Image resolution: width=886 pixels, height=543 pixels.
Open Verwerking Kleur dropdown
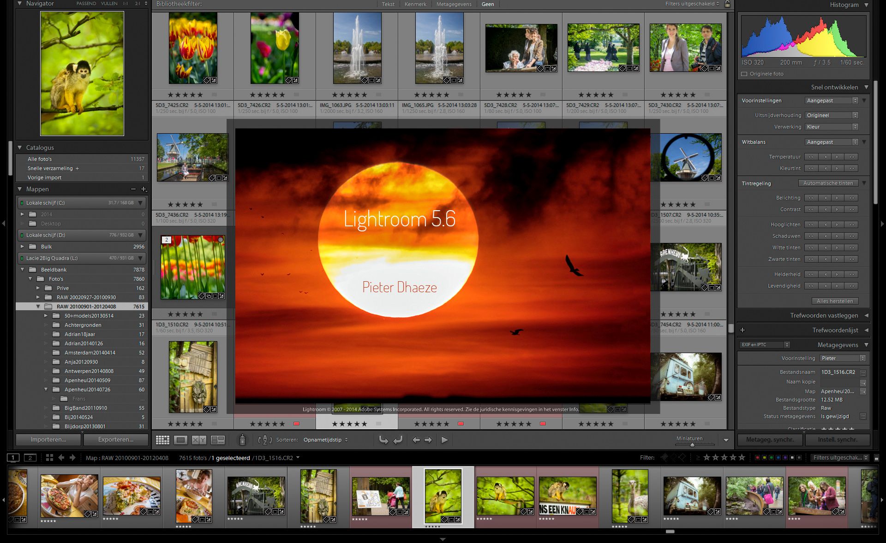click(832, 127)
